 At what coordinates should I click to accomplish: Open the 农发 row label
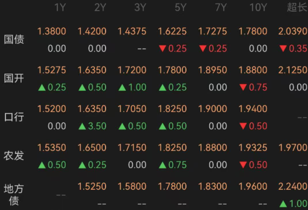click(x=14, y=156)
